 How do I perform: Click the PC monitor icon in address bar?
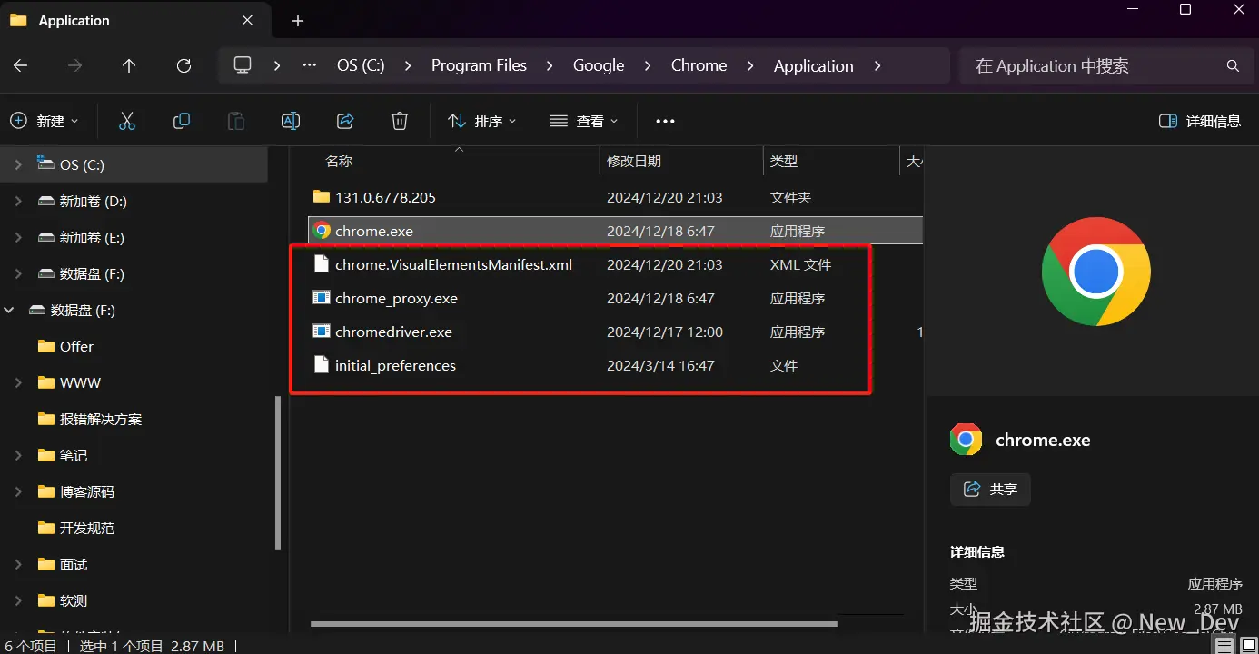click(243, 65)
